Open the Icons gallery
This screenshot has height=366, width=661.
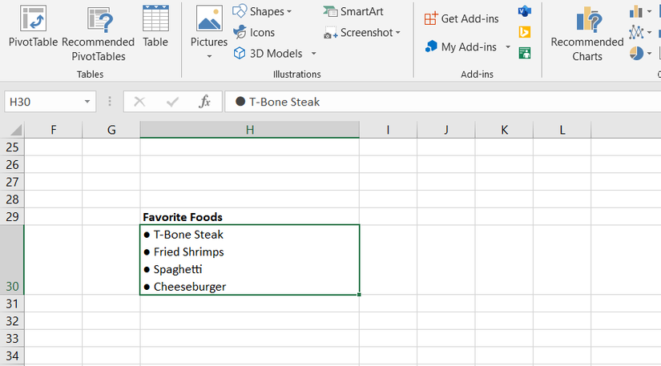pyautogui.click(x=254, y=32)
